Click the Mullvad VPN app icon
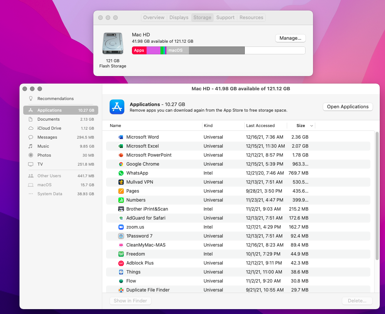Screen dimensions: 385x314 pos(121,182)
